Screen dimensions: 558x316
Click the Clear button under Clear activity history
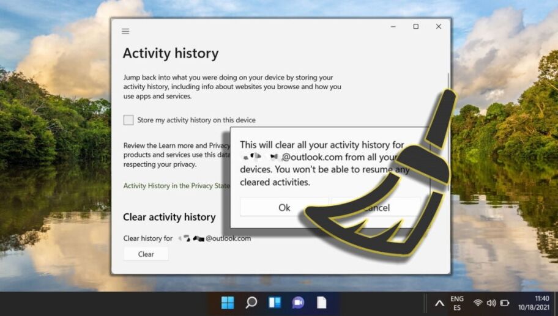pyautogui.click(x=146, y=254)
